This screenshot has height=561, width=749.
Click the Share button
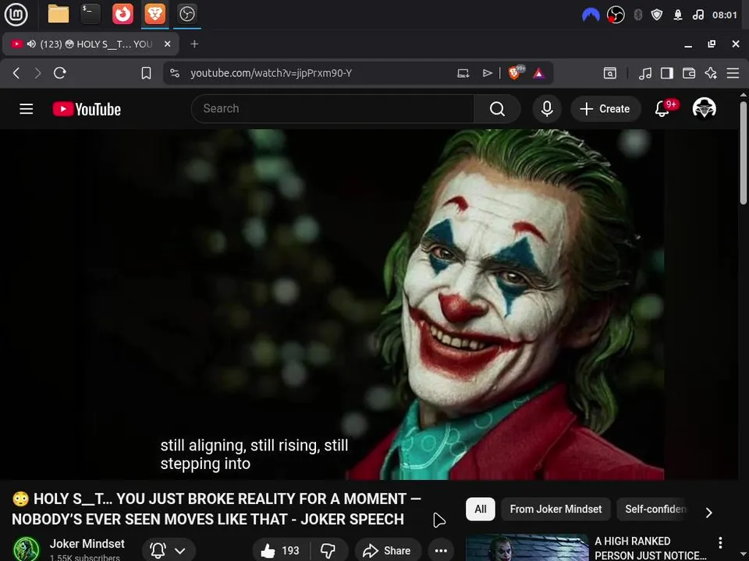coord(388,551)
